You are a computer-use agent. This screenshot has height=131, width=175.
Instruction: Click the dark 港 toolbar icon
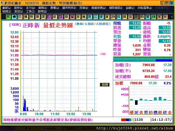click(136, 17)
